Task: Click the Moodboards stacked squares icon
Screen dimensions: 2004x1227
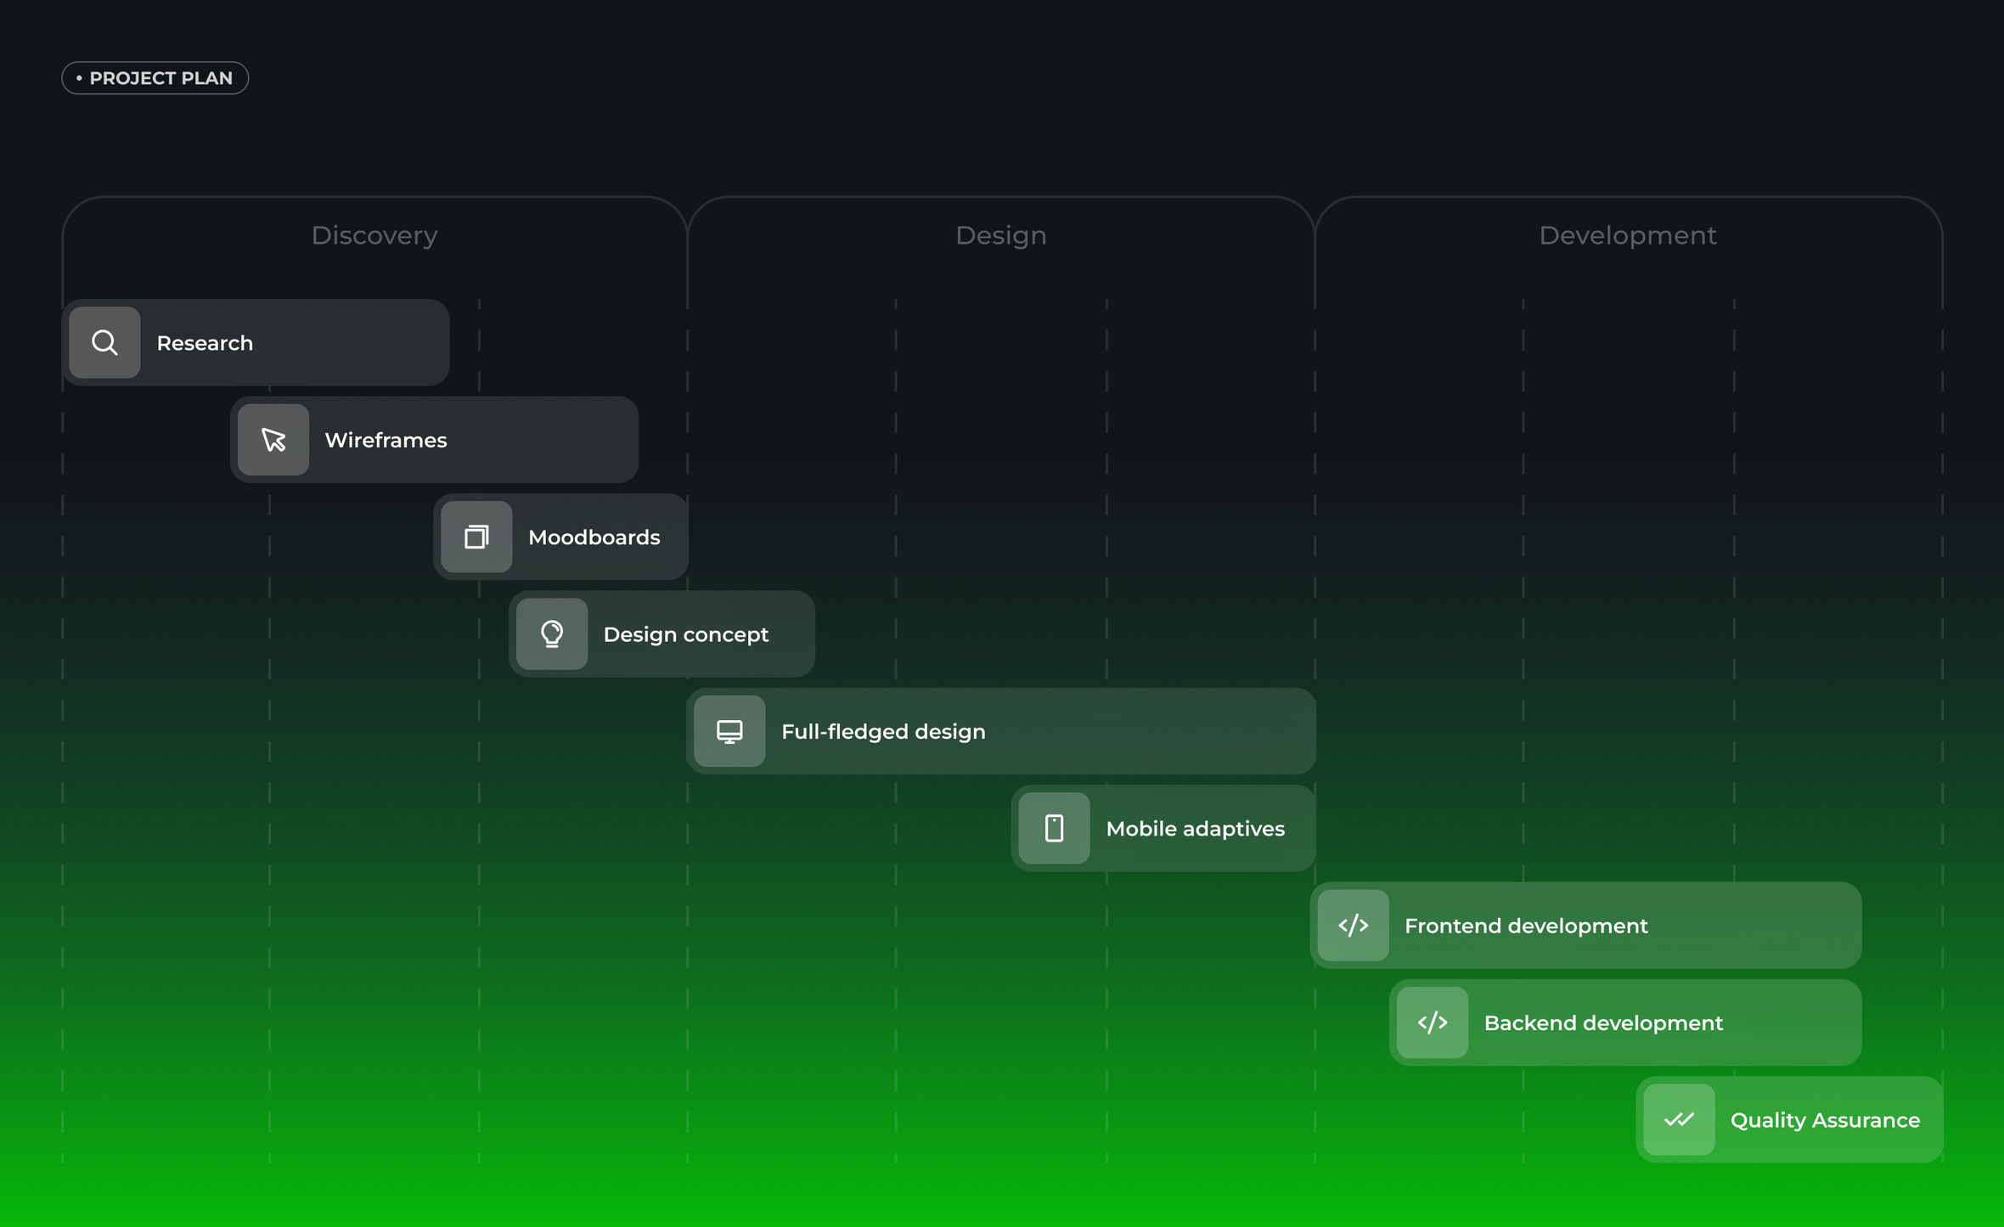Action: (x=476, y=537)
